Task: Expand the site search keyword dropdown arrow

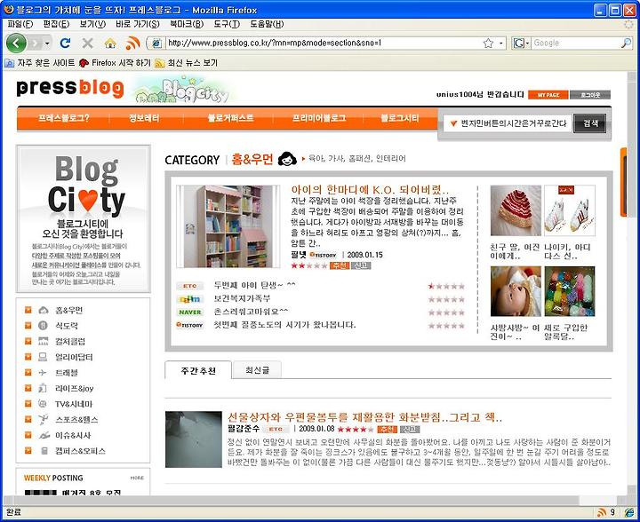Action: click(x=453, y=123)
